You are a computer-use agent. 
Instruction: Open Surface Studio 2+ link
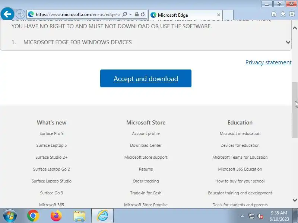[x=51, y=157]
